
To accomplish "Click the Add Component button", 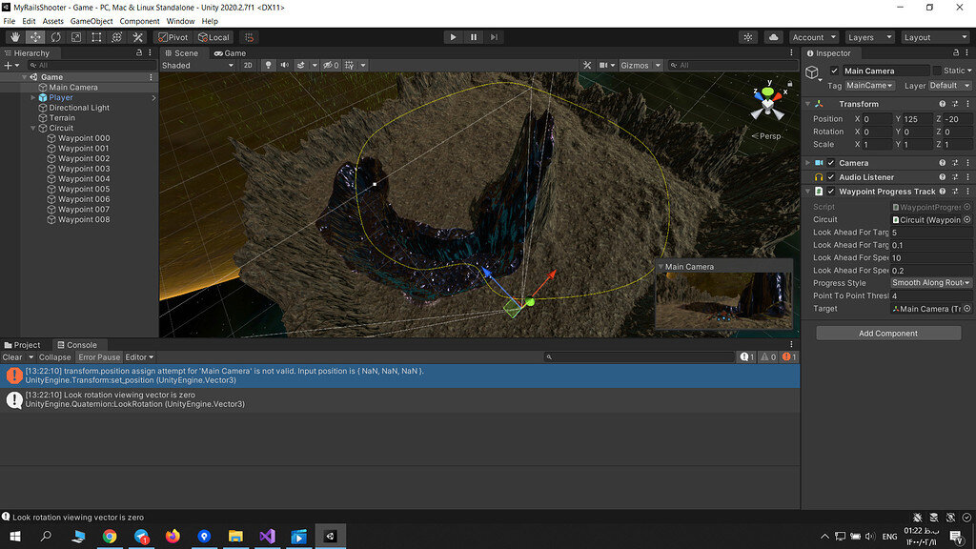I will pos(887,334).
